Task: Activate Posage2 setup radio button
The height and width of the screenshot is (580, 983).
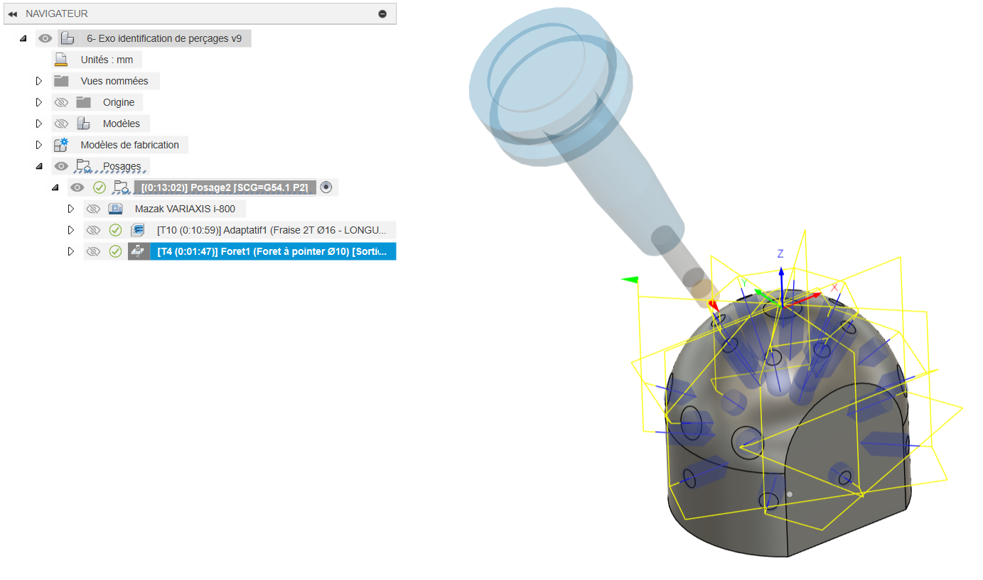Action: [326, 187]
